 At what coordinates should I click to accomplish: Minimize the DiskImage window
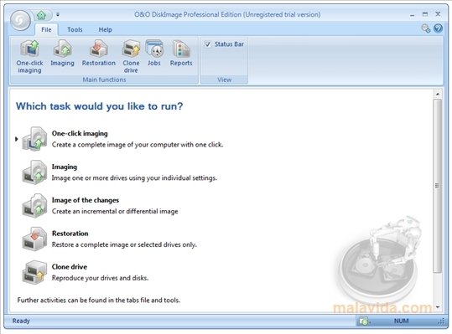pyautogui.click(x=413, y=15)
